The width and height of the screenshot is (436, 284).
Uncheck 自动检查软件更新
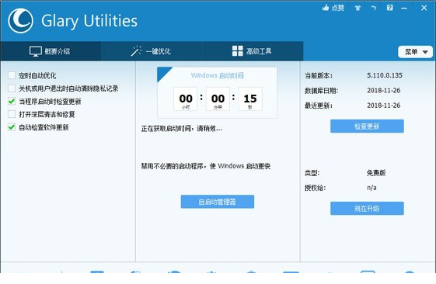coord(12,127)
